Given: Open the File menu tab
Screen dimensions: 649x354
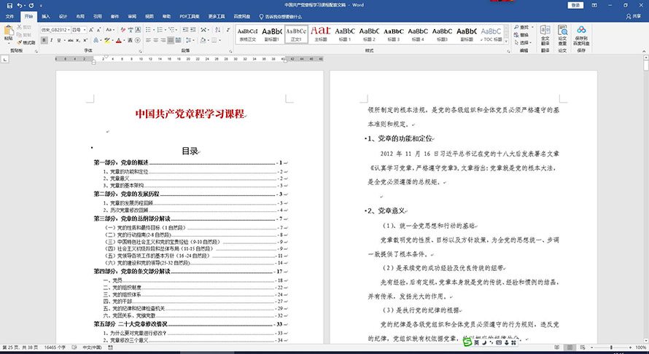Looking at the screenshot, I should [9, 17].
